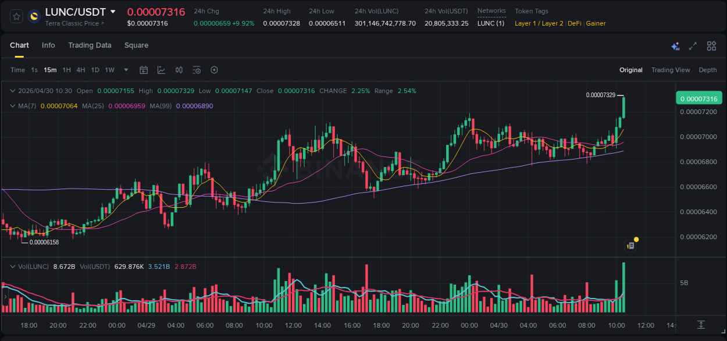Open the go-to-date calendar icon
The height and width of the screenshot is (341, 727).
[x=144, y=70]
